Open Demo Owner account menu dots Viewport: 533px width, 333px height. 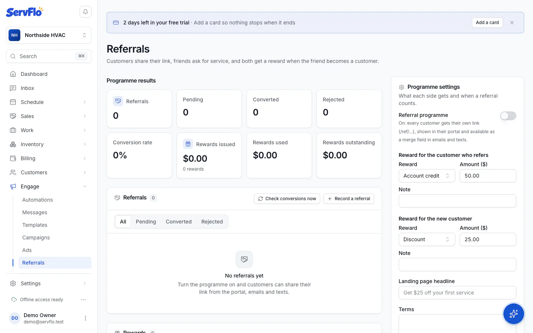point(86,318)
